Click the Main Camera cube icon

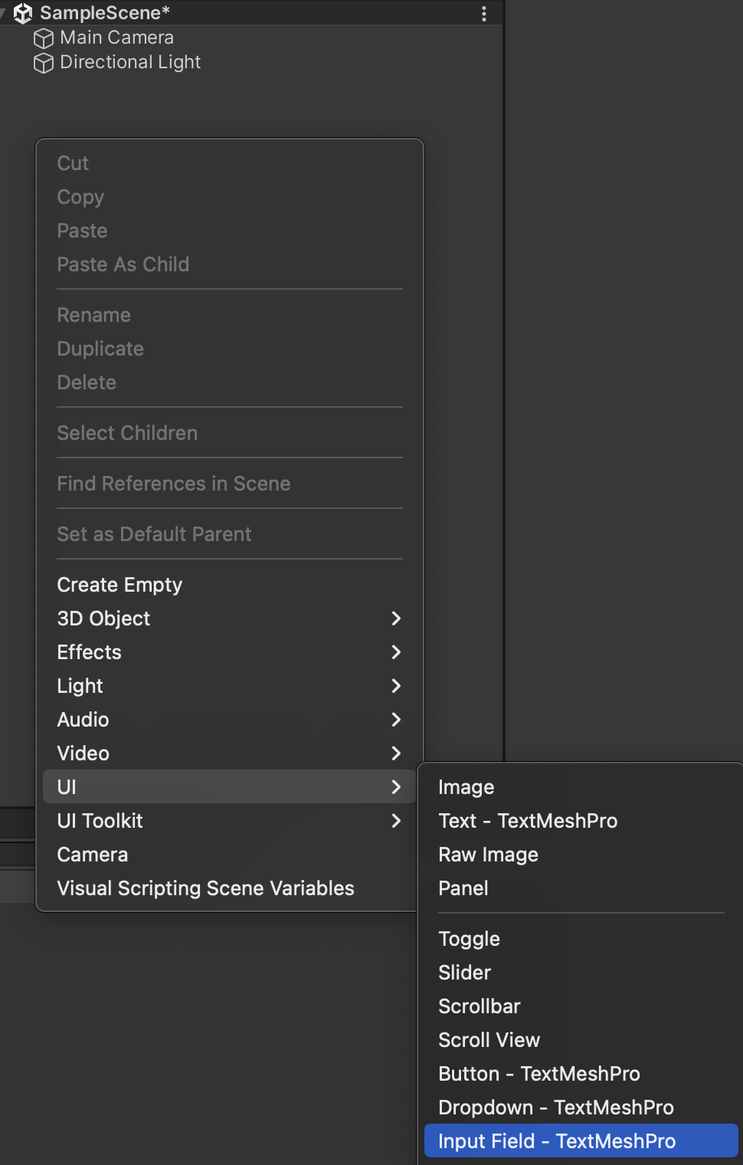(x=44, y=38)
